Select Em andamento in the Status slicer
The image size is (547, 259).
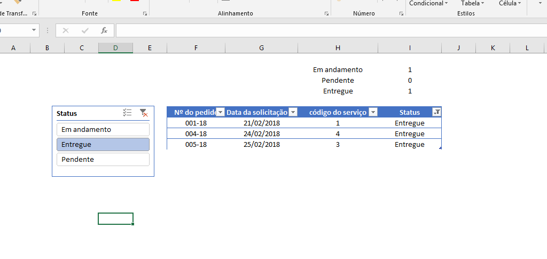pyautogui.click(x=103, y=129)
